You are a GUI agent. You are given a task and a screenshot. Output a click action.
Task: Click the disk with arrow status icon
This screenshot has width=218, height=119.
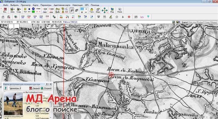[178, 22]
